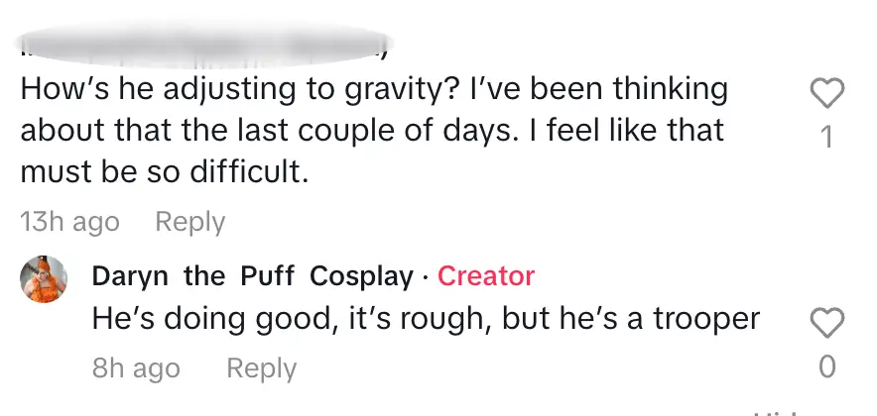Click the word "Cosplay" in the creator name
Image resolution: width=877 pixels, height=416 pixels.
361,276
